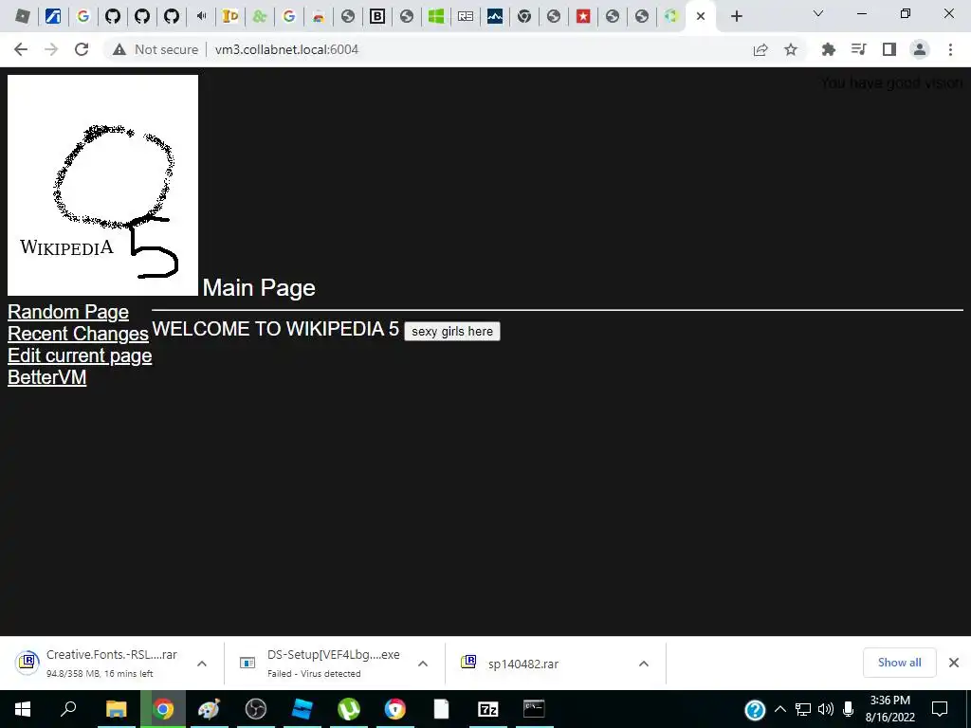Viewport: 971px width, 728px height.
Task: Open the Windows notification center
Action: click(x=940, y=709)
